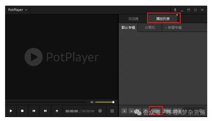212x121 pixels.
Task: Click + 新建专辑 to create album
Action: tap(173, 28)
